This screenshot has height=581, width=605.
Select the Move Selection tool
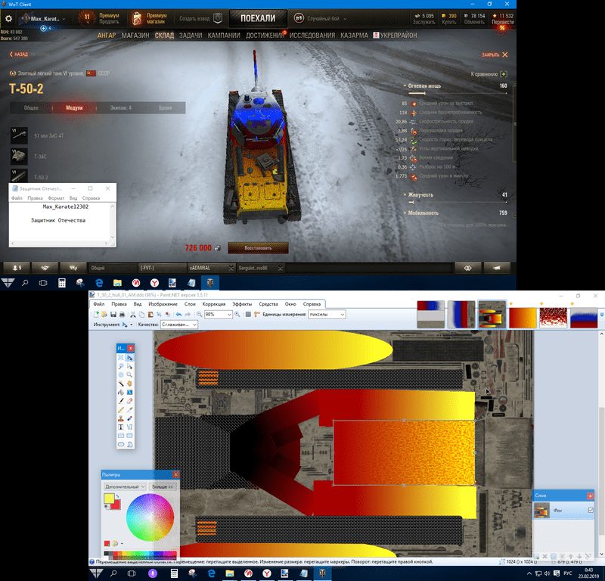coord(129,366)
